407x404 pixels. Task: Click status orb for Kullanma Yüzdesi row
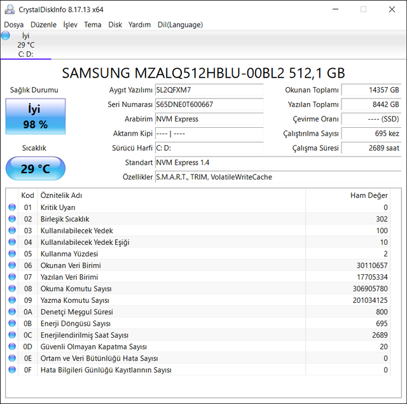(x=12, y=254)
